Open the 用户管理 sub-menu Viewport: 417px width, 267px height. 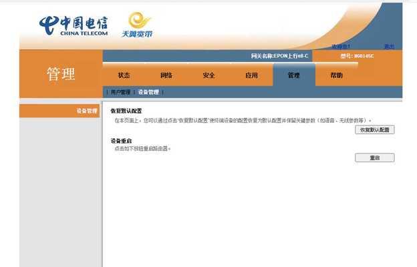(120, 92)
